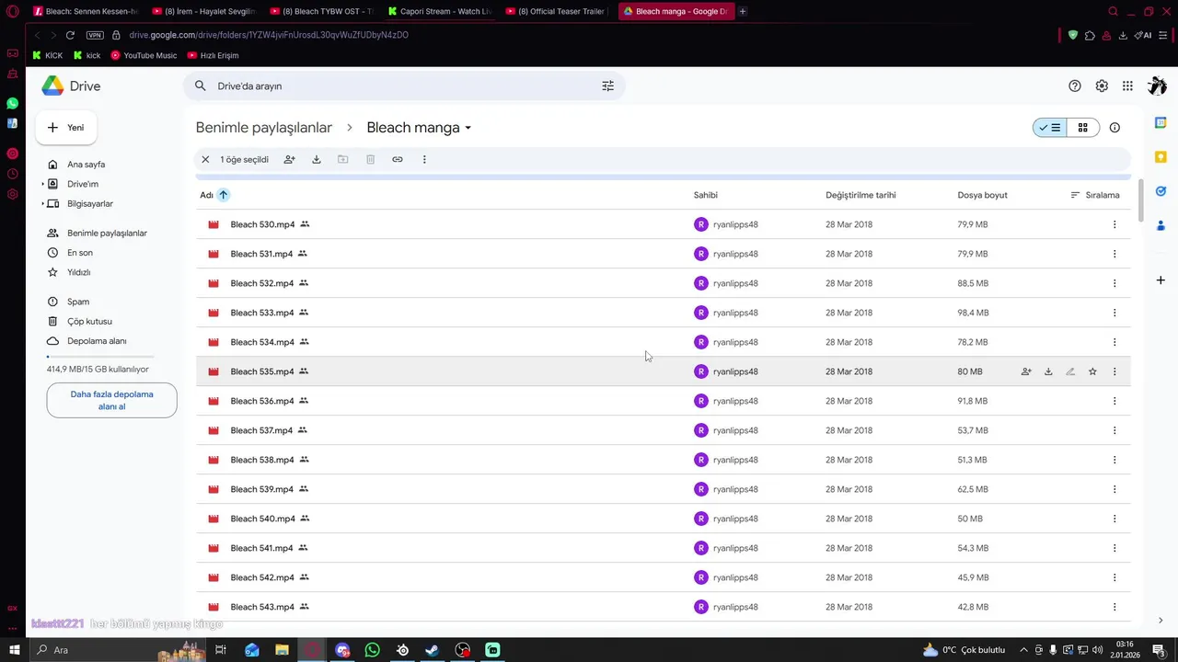Download selected item from selection toolbar
This screenshot has width=1178, height=662.
click(x=316, y=159)
